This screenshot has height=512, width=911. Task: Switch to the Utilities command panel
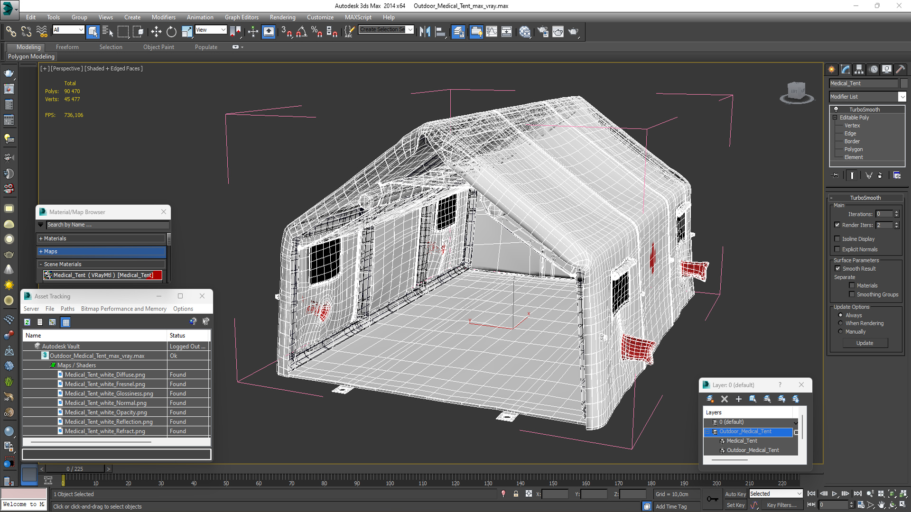click(901, 69)
